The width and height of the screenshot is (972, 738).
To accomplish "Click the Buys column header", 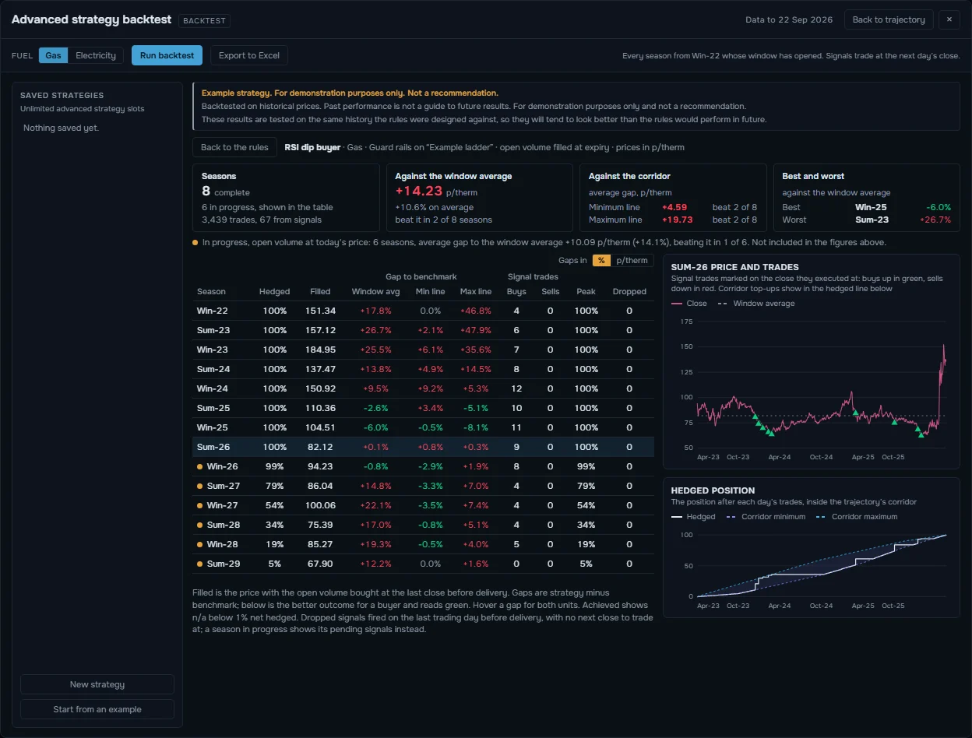I will (x=516, y=291).
